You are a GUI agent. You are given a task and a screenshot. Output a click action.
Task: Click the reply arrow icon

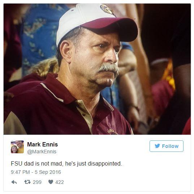[x=14, y=182]
